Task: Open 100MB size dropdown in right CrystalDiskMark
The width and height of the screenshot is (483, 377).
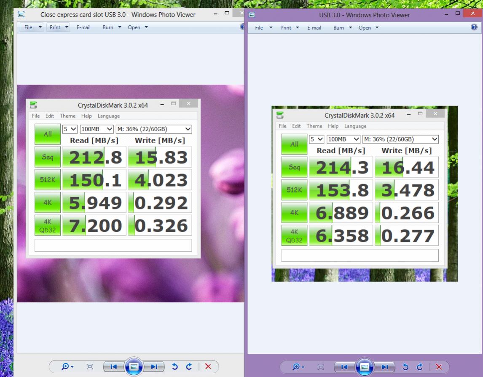Action: point(343,139)
